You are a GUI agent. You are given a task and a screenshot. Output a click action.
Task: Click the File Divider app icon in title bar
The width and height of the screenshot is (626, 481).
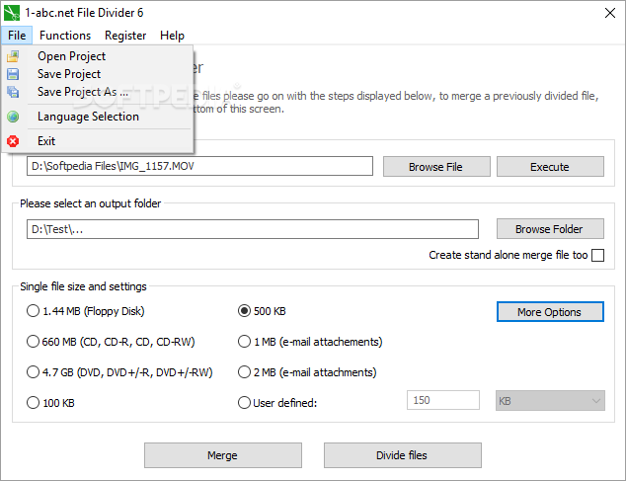[x=12, y=13]
